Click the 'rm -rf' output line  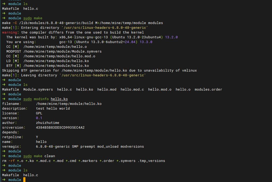(84, 161)
